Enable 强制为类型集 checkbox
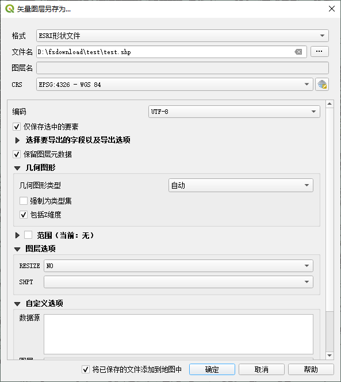341x382 pixels. pos(24,201)
